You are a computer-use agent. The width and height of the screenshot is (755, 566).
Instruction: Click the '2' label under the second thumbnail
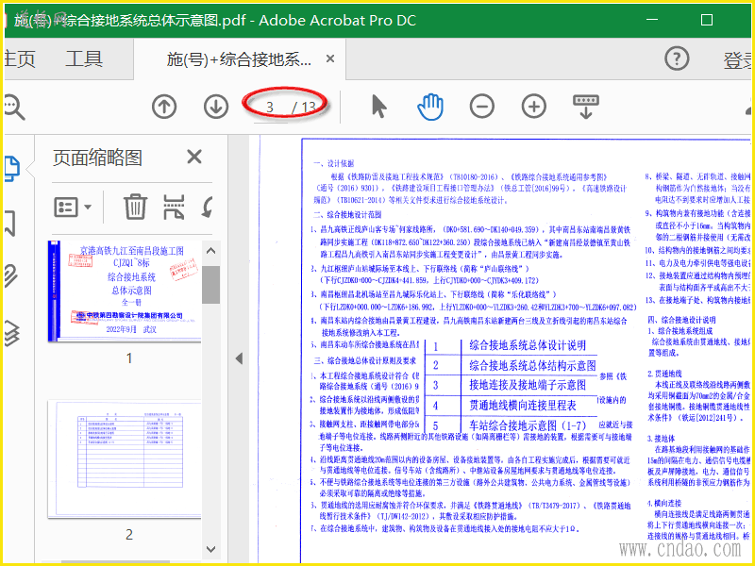point(129,534)
